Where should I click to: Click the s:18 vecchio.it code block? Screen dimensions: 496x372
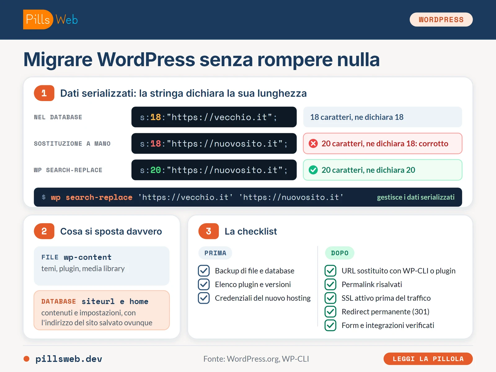(x=214, y=117)
